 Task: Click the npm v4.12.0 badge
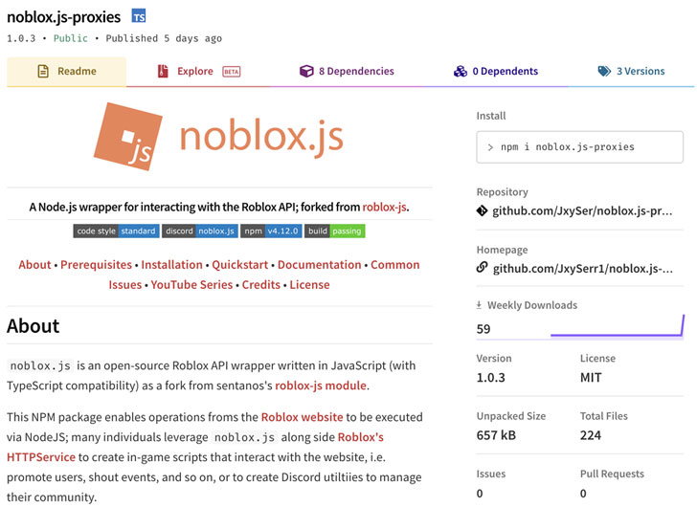[x=271, y=231]
